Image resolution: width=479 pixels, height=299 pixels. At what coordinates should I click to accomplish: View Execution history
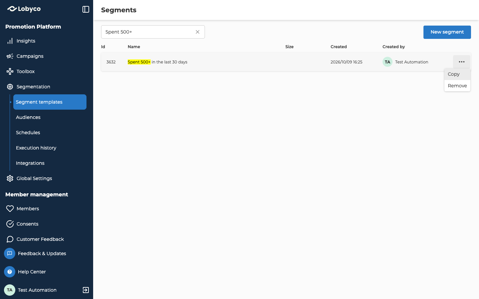(x=36, y=148)
